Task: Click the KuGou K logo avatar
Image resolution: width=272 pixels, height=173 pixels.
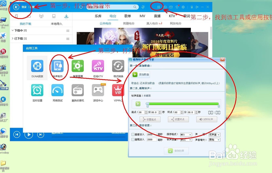Action: [x=16, y=7]
